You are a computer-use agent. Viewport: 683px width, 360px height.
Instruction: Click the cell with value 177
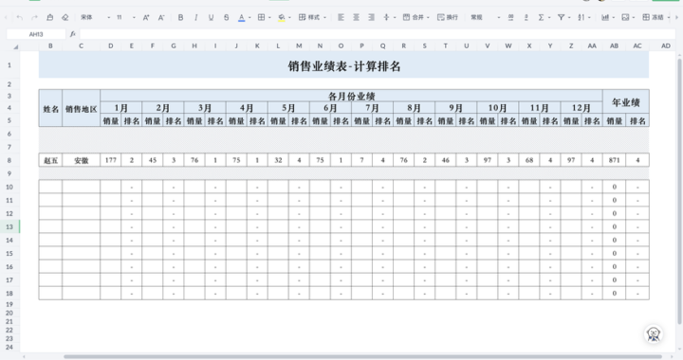(111, 160)
